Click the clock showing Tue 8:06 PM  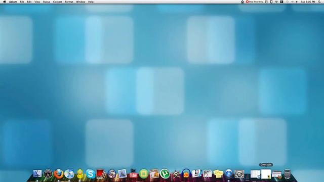tap(308, 2)
